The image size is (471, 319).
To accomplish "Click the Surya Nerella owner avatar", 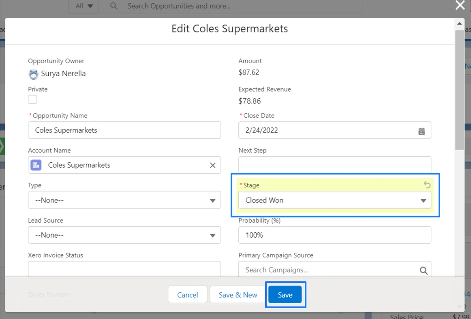I will pos(33,74).
